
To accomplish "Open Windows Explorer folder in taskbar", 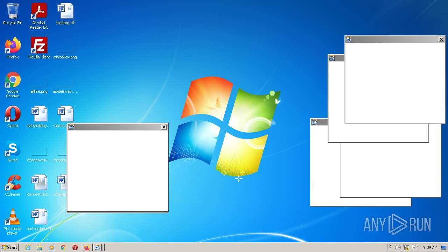I will [40, 247].
